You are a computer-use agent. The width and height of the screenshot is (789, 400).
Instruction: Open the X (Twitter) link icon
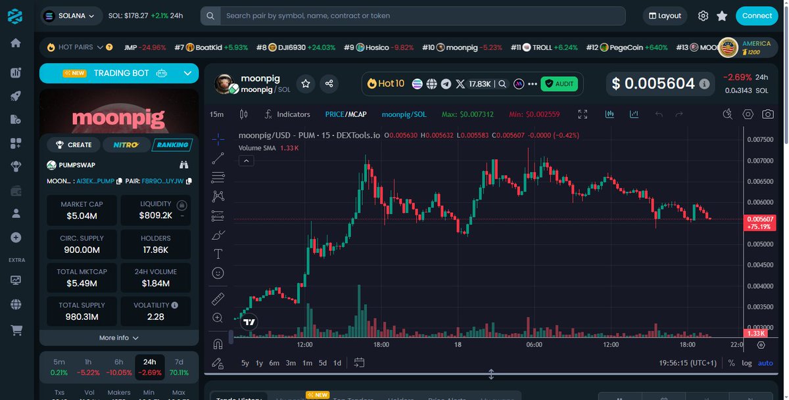[x=460, y=83]
